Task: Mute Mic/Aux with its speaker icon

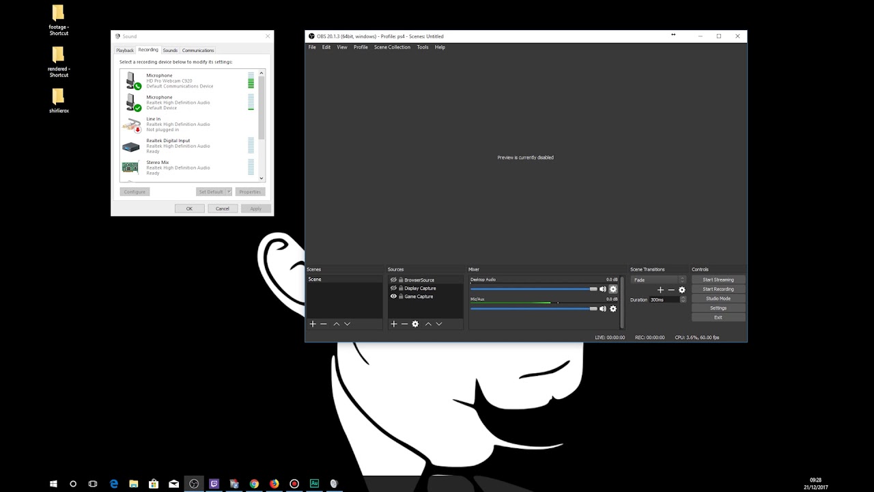Action: (603, 309)
